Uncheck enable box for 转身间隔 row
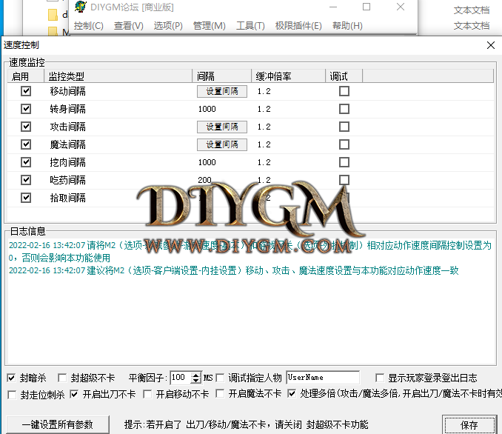This screenshot has height=434, width=502. point(26,109)
